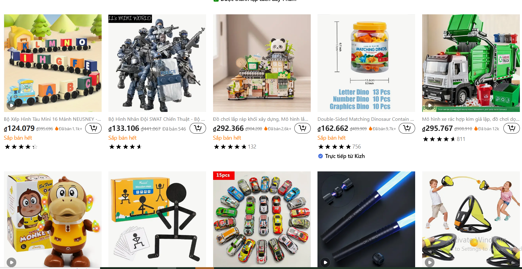Open Double-Sided Matching Dinosaur product title
Image resolution: width=522 pixels, height=269 pixels.
[366, 119]
